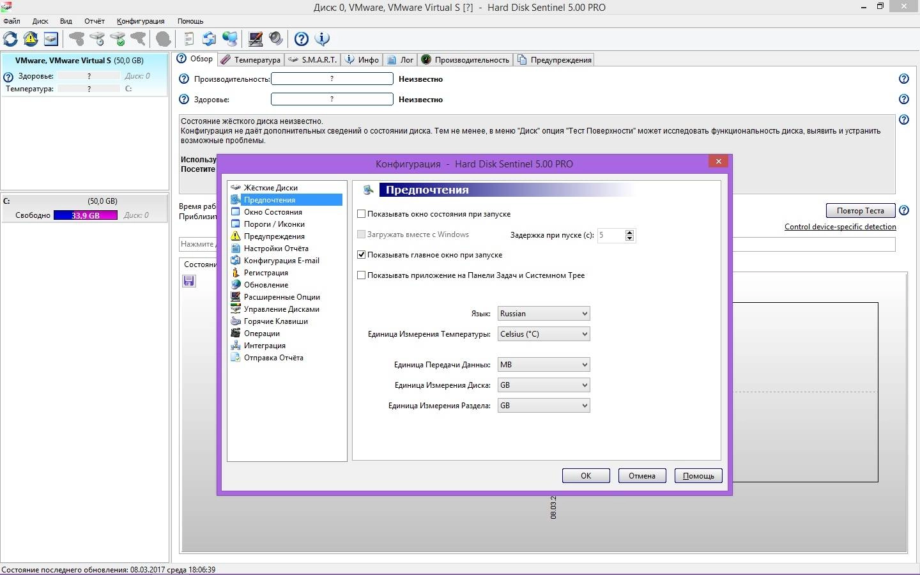Click the document report toolbar icon
The image size is (920, 575).
(x=188, y=39)
